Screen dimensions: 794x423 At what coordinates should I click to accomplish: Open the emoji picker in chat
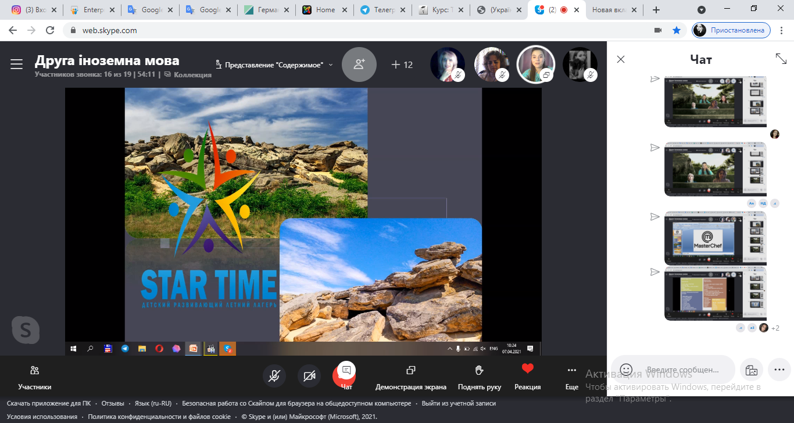pyautogui.click(x=626, y=370)
